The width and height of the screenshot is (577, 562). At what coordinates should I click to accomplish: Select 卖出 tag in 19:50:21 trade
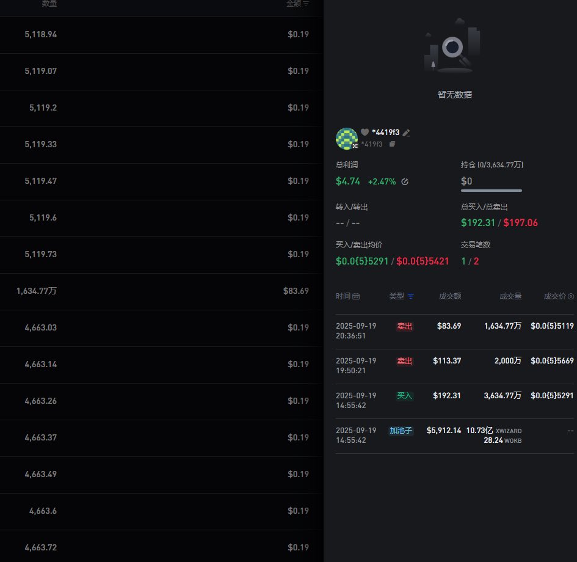click(404, 361)
